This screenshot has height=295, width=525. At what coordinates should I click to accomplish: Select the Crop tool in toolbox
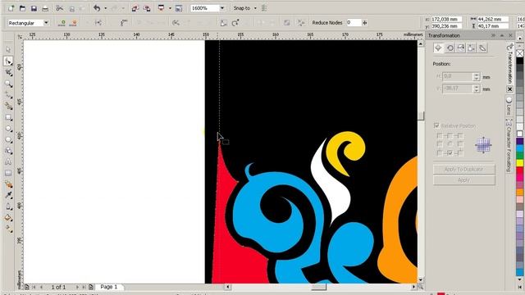(8, 73)
